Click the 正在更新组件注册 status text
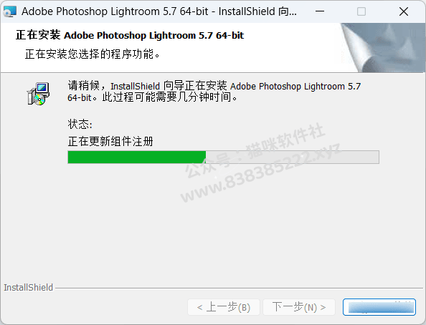Screen dimensions: 426x325 pos(110,141)
